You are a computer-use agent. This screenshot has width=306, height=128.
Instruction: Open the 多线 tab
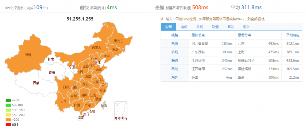pos(200,27)
